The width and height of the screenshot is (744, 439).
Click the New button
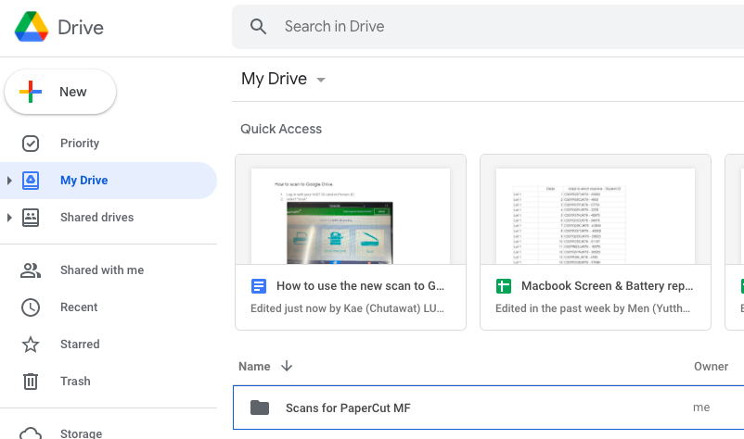click(61, 92)
